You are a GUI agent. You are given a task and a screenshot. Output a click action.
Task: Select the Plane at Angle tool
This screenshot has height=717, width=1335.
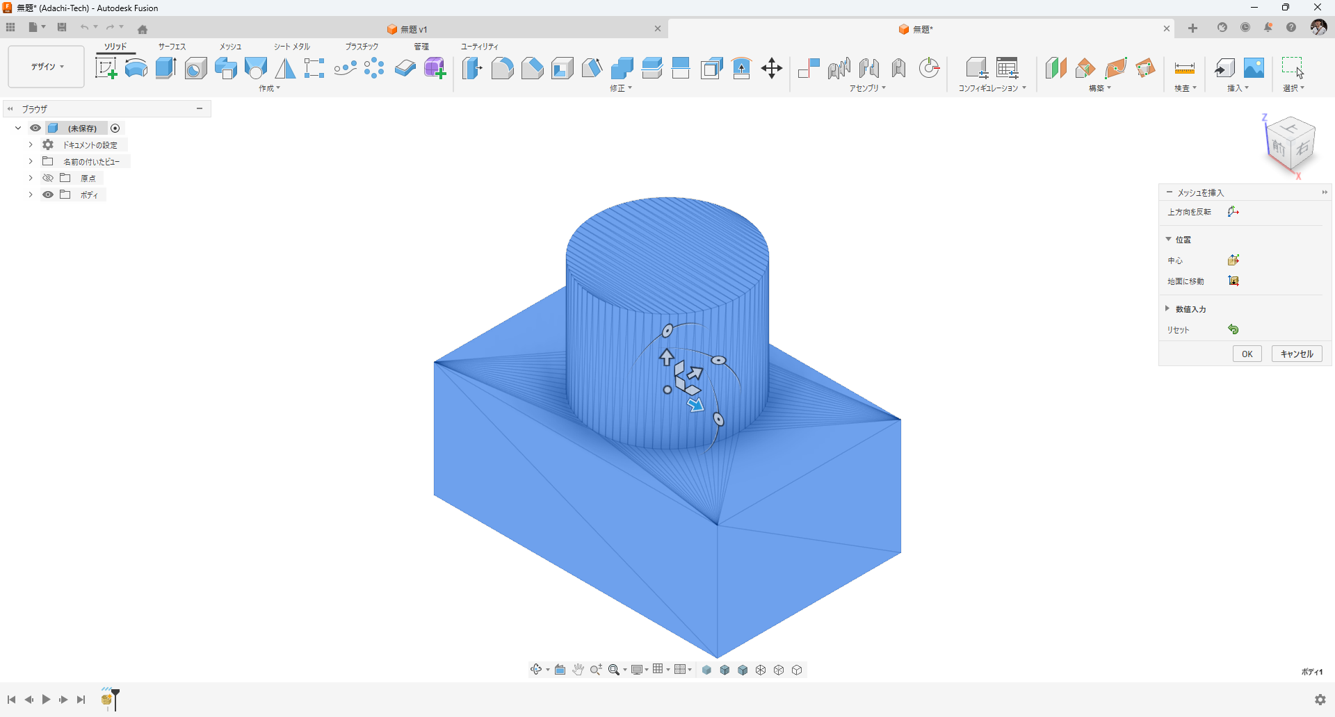(1085, 68)
